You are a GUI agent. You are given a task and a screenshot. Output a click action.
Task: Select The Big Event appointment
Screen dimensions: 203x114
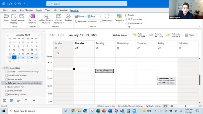[x=104, y=71]
